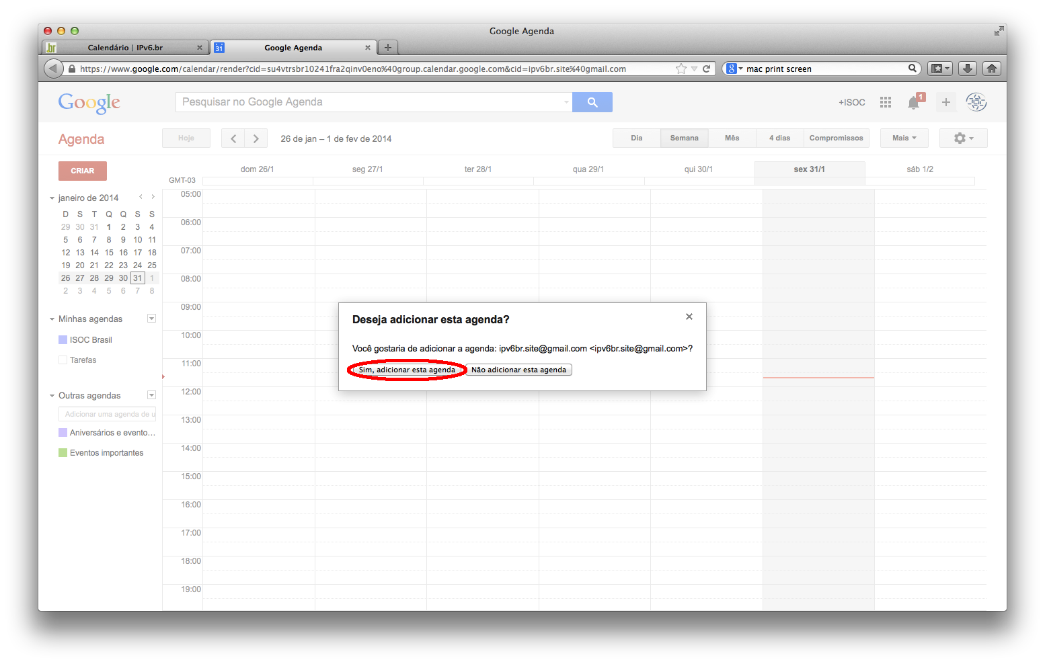Click the sáb 1/2 column header
The width and height of the screenshot is (1045, 664).
pos(920,169)
